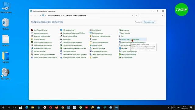Open Программы и компоненты
The height and width of the screenshot is (110, 195).
(41, 45)
